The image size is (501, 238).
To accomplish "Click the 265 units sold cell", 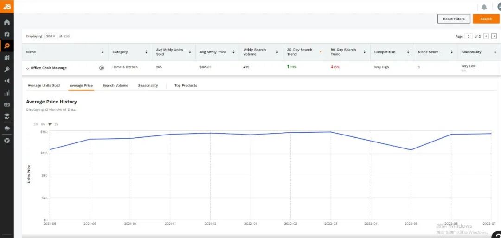I will coord(159,67).
